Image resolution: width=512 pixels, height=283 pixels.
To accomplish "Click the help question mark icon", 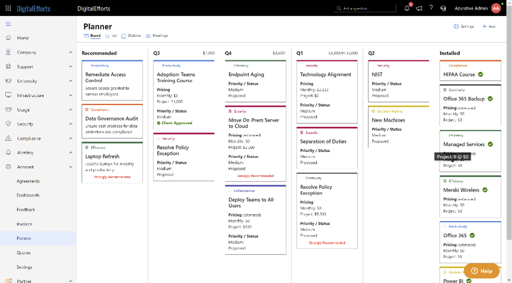I will (x=431, y=8).
